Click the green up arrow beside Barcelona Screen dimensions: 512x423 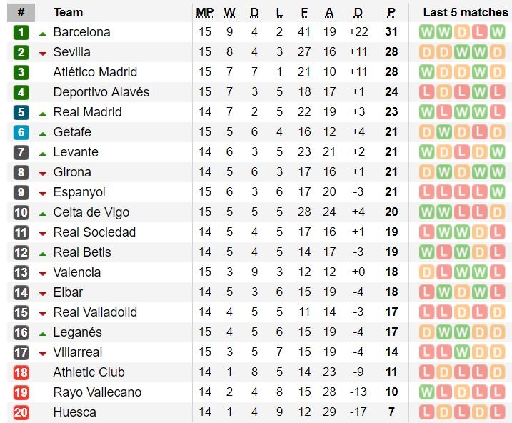tap(43, 33)
